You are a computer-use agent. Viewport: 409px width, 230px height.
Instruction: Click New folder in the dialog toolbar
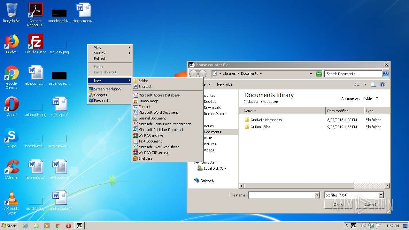225,84
